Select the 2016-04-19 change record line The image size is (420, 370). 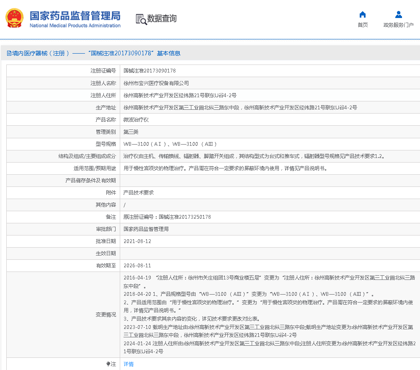coord(269,282)
